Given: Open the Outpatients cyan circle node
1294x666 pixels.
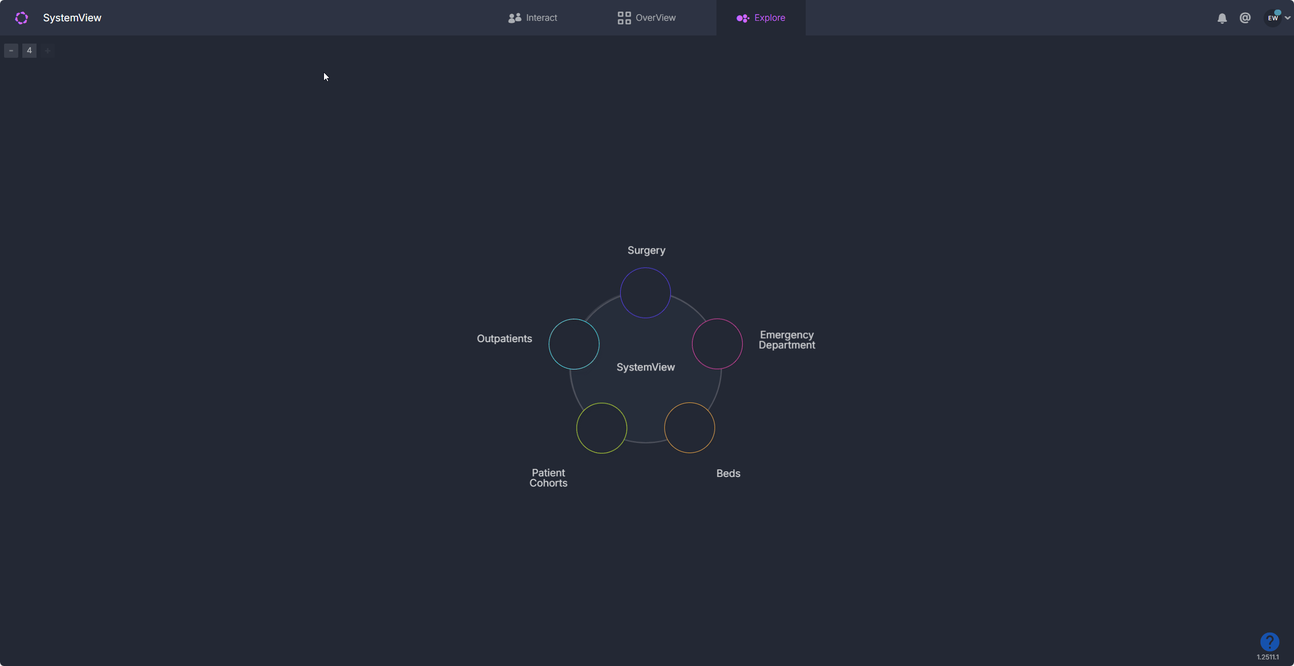Looking at the screenshot, I should pos(574,344).
